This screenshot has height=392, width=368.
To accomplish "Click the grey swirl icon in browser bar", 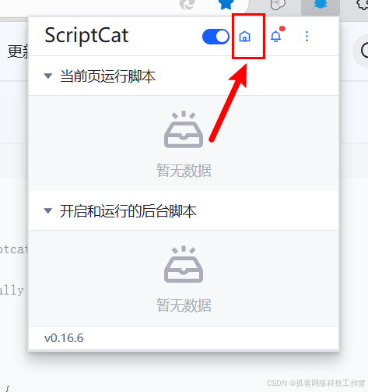I will coord(188,5).
